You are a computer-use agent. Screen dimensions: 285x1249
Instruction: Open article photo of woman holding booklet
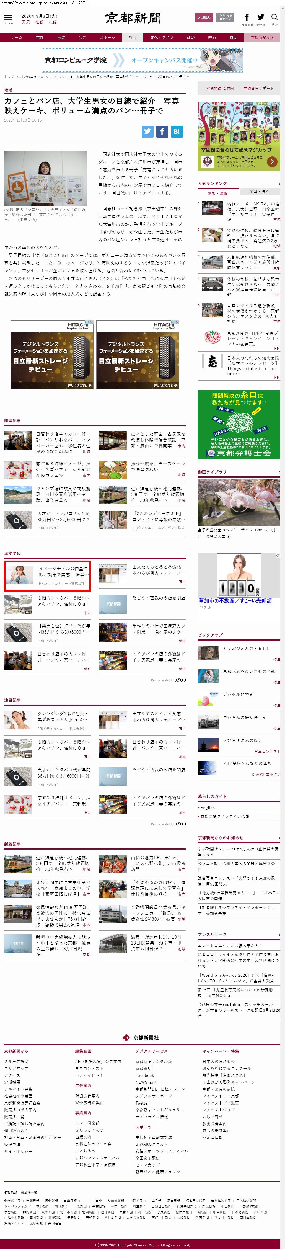tap(46, 178)
